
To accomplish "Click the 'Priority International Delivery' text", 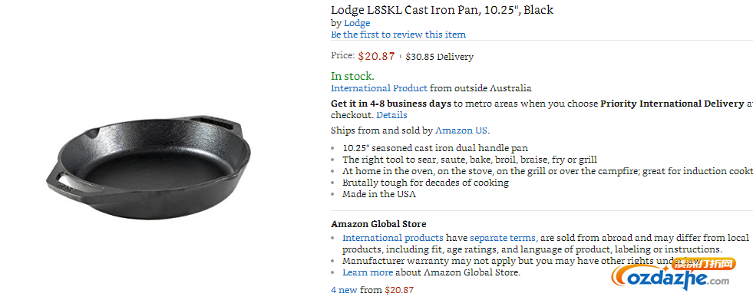I will point(672,104).
